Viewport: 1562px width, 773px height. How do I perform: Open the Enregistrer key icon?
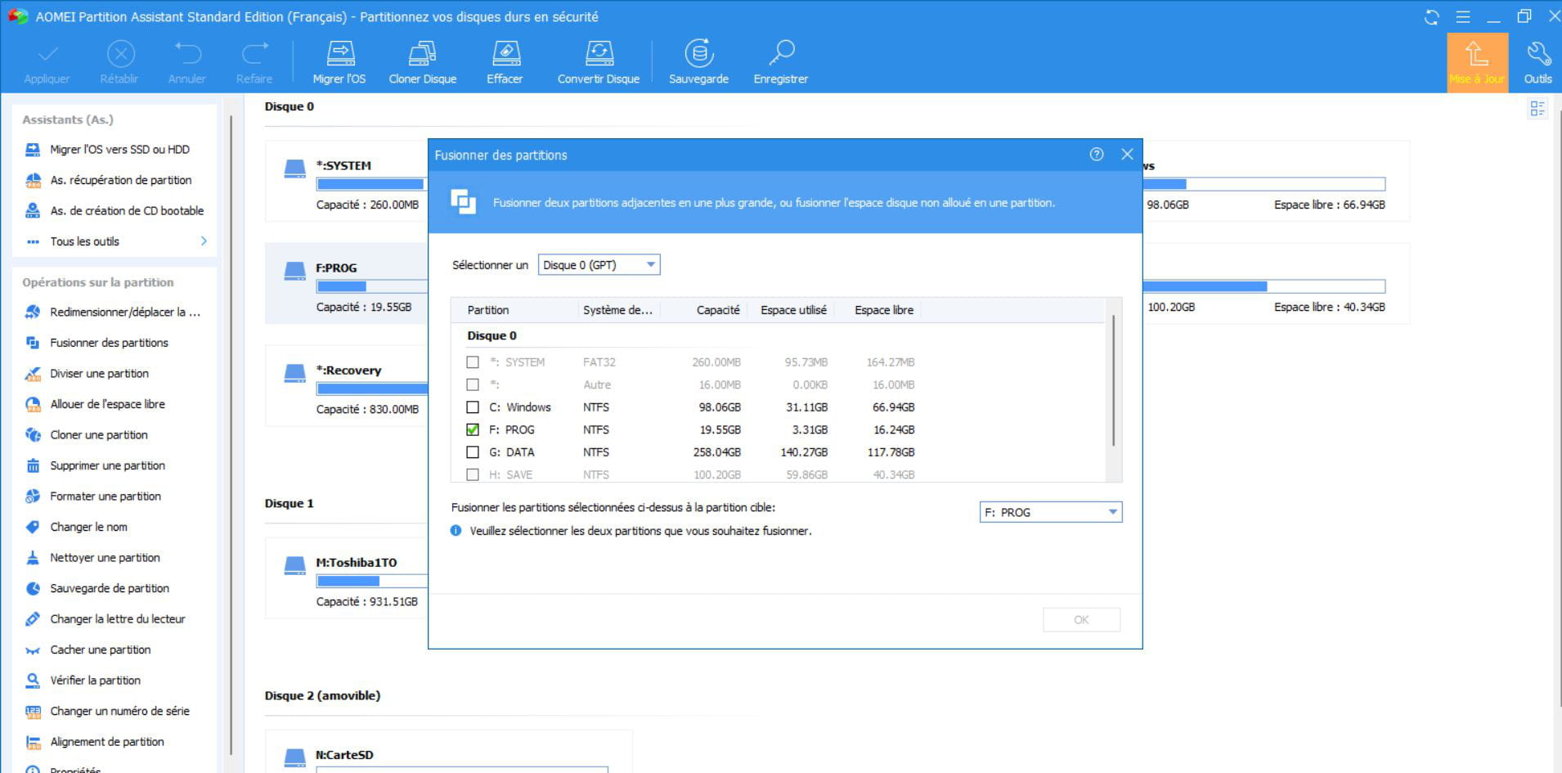point(781,53)
